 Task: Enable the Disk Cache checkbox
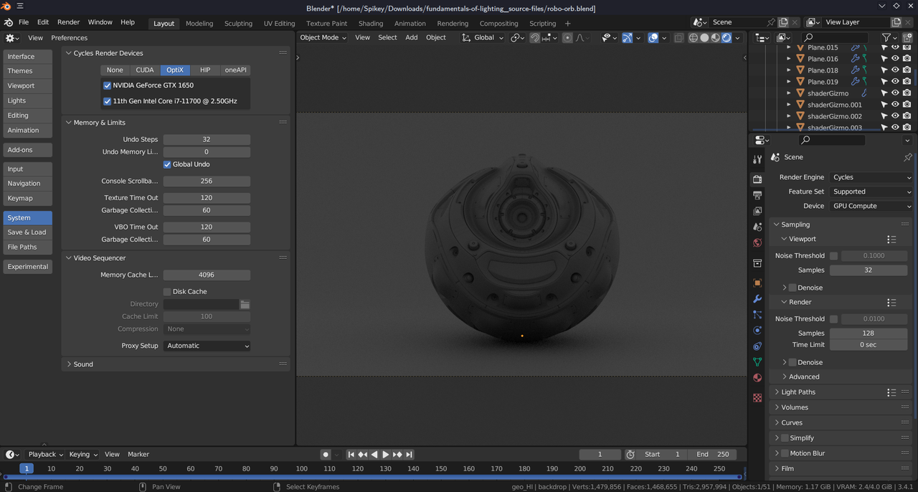tap(166, 291)
